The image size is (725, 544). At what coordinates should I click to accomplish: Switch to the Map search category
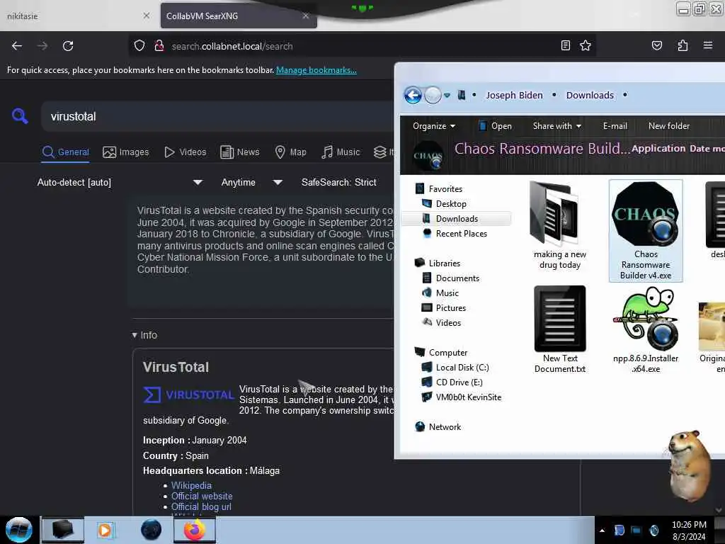[x=290, y=152]
